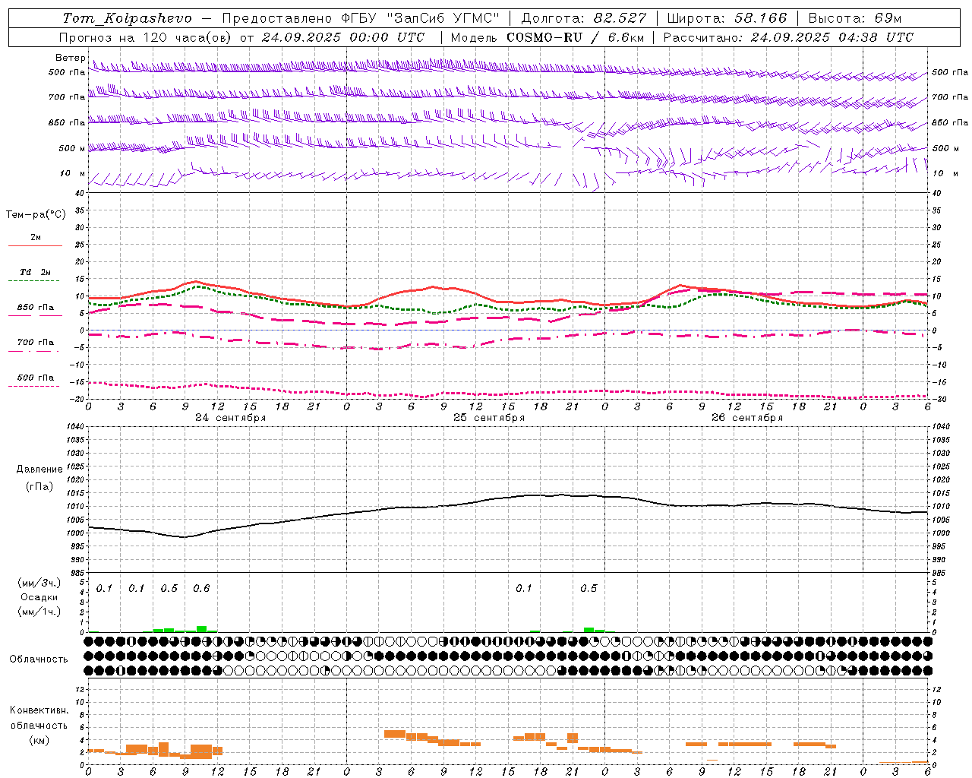Click the '(км)' unit under convective cloudiness
The image size is (972, 778).
coord(39,740)
